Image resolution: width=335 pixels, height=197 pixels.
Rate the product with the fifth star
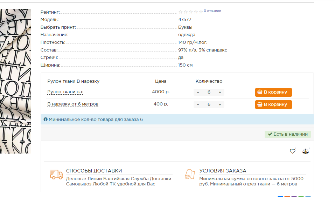click(201, 12)
